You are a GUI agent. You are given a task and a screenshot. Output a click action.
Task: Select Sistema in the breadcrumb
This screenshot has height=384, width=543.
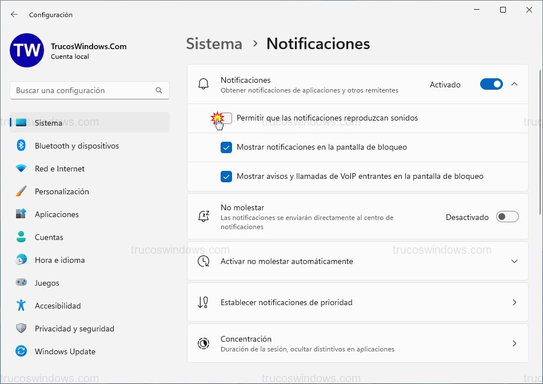click(x=214, y=43)
